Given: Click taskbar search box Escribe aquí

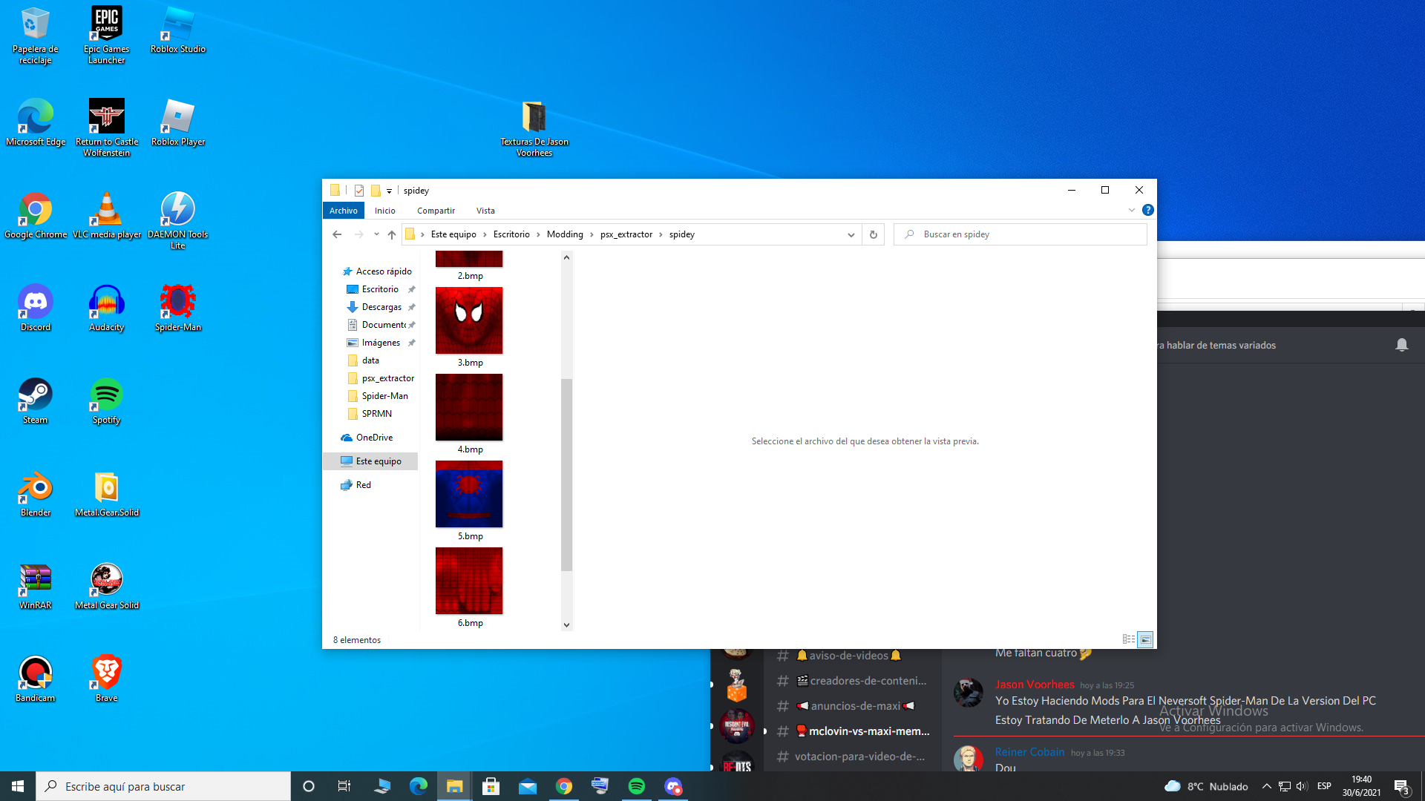Looking at the screenshot, I should 163,786.
